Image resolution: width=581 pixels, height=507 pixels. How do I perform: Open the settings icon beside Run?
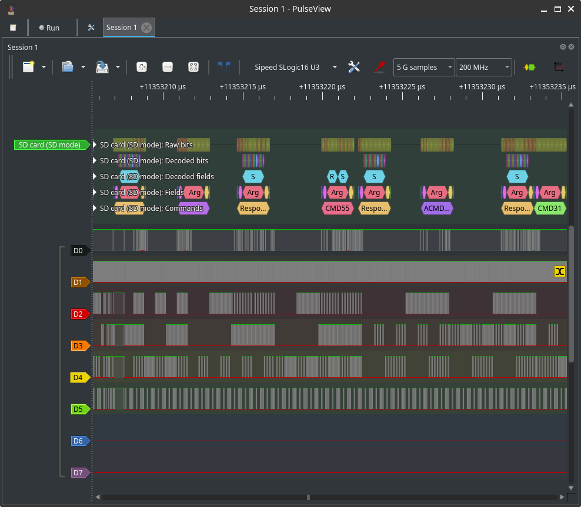tap(91, 28)
